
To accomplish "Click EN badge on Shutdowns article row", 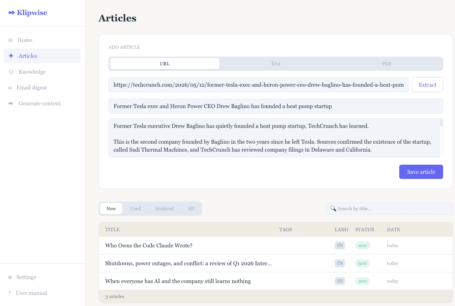I will point(340,263).
